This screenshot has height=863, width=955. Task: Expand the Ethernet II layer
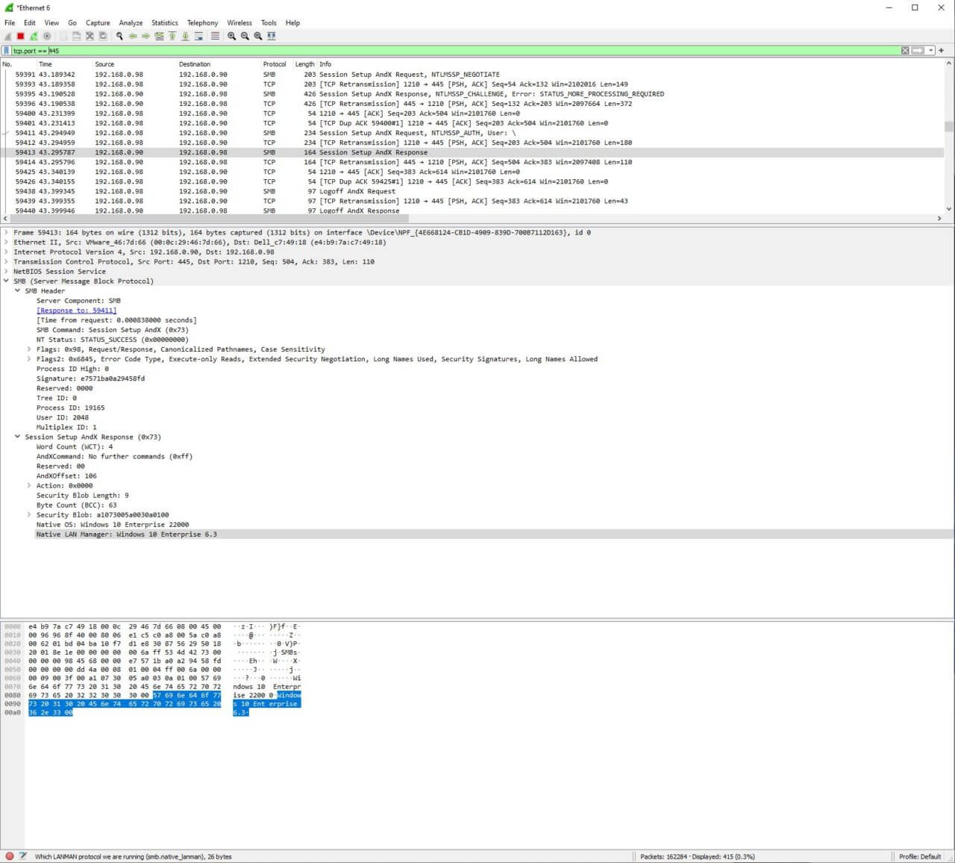coord(7,242)
